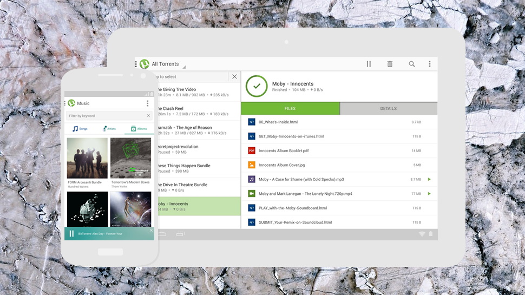Close the phone now-playing bar
525x295 pixels.
click(151, 231)
